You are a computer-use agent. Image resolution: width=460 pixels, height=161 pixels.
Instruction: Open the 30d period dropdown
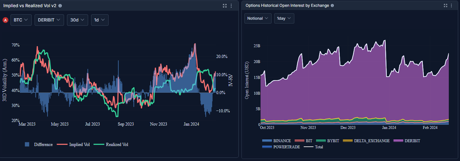coord(77,20)
